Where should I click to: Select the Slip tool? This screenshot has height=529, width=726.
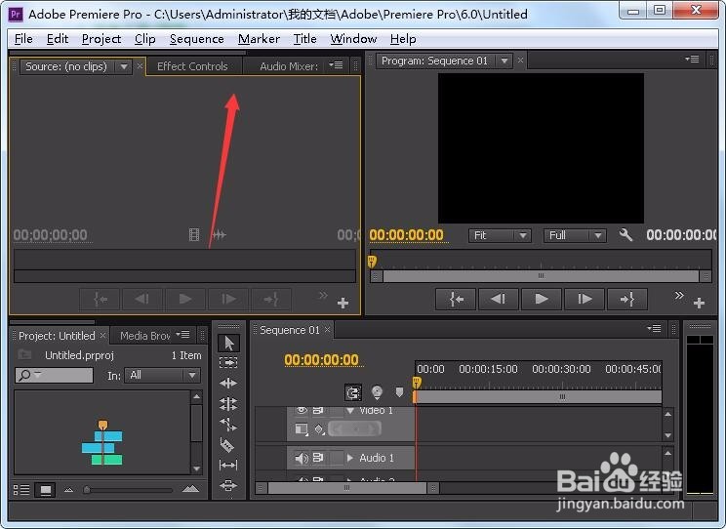point(228,465)
